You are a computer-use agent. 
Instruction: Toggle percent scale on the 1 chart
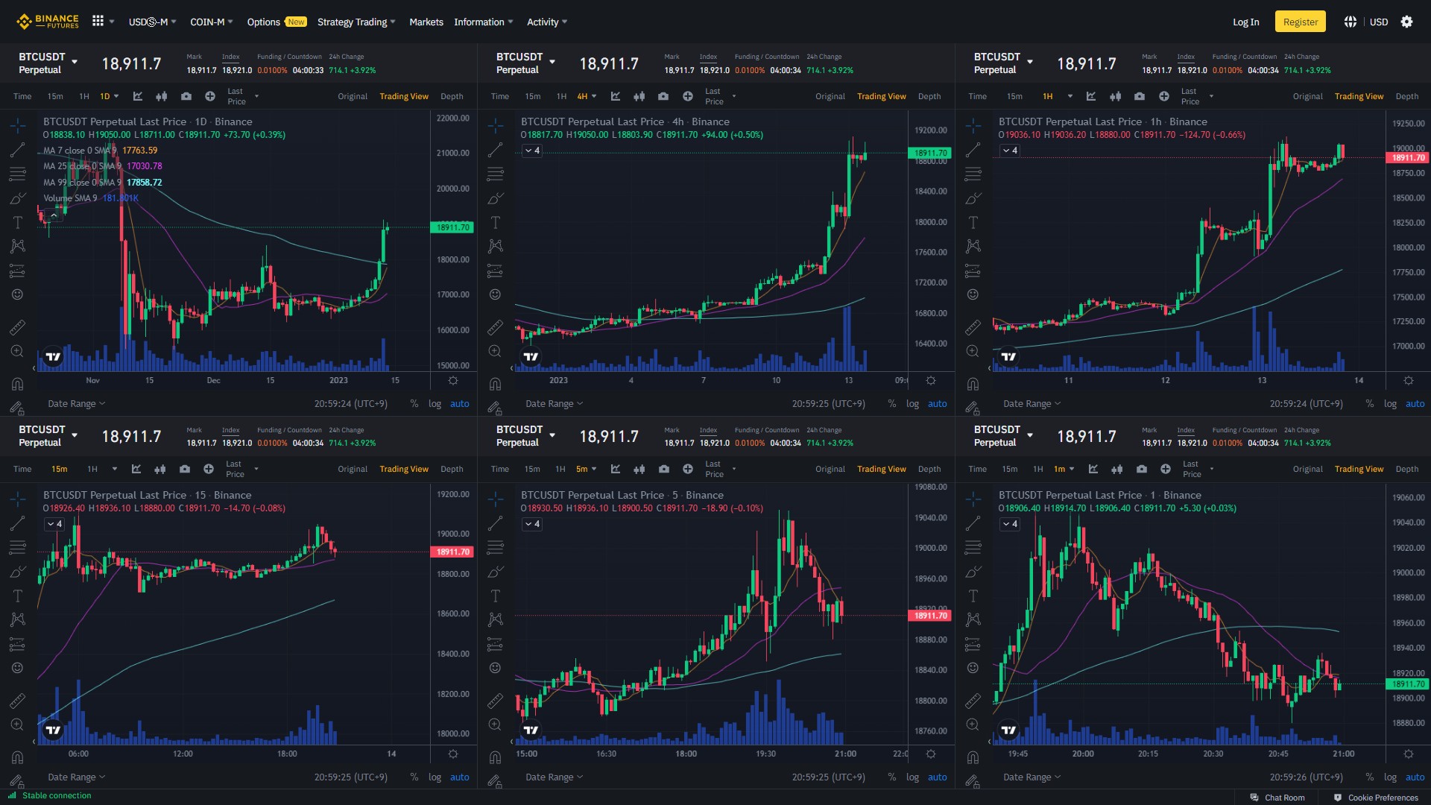(1369, 777)
